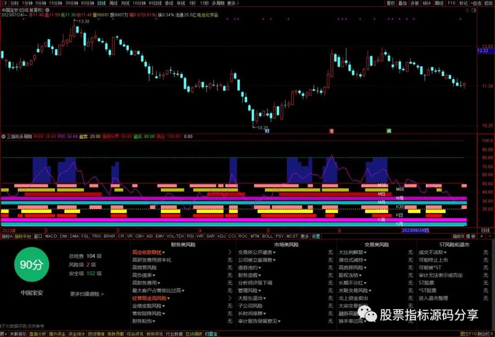Click 图文F10 at bottom right

coord(468,334)
